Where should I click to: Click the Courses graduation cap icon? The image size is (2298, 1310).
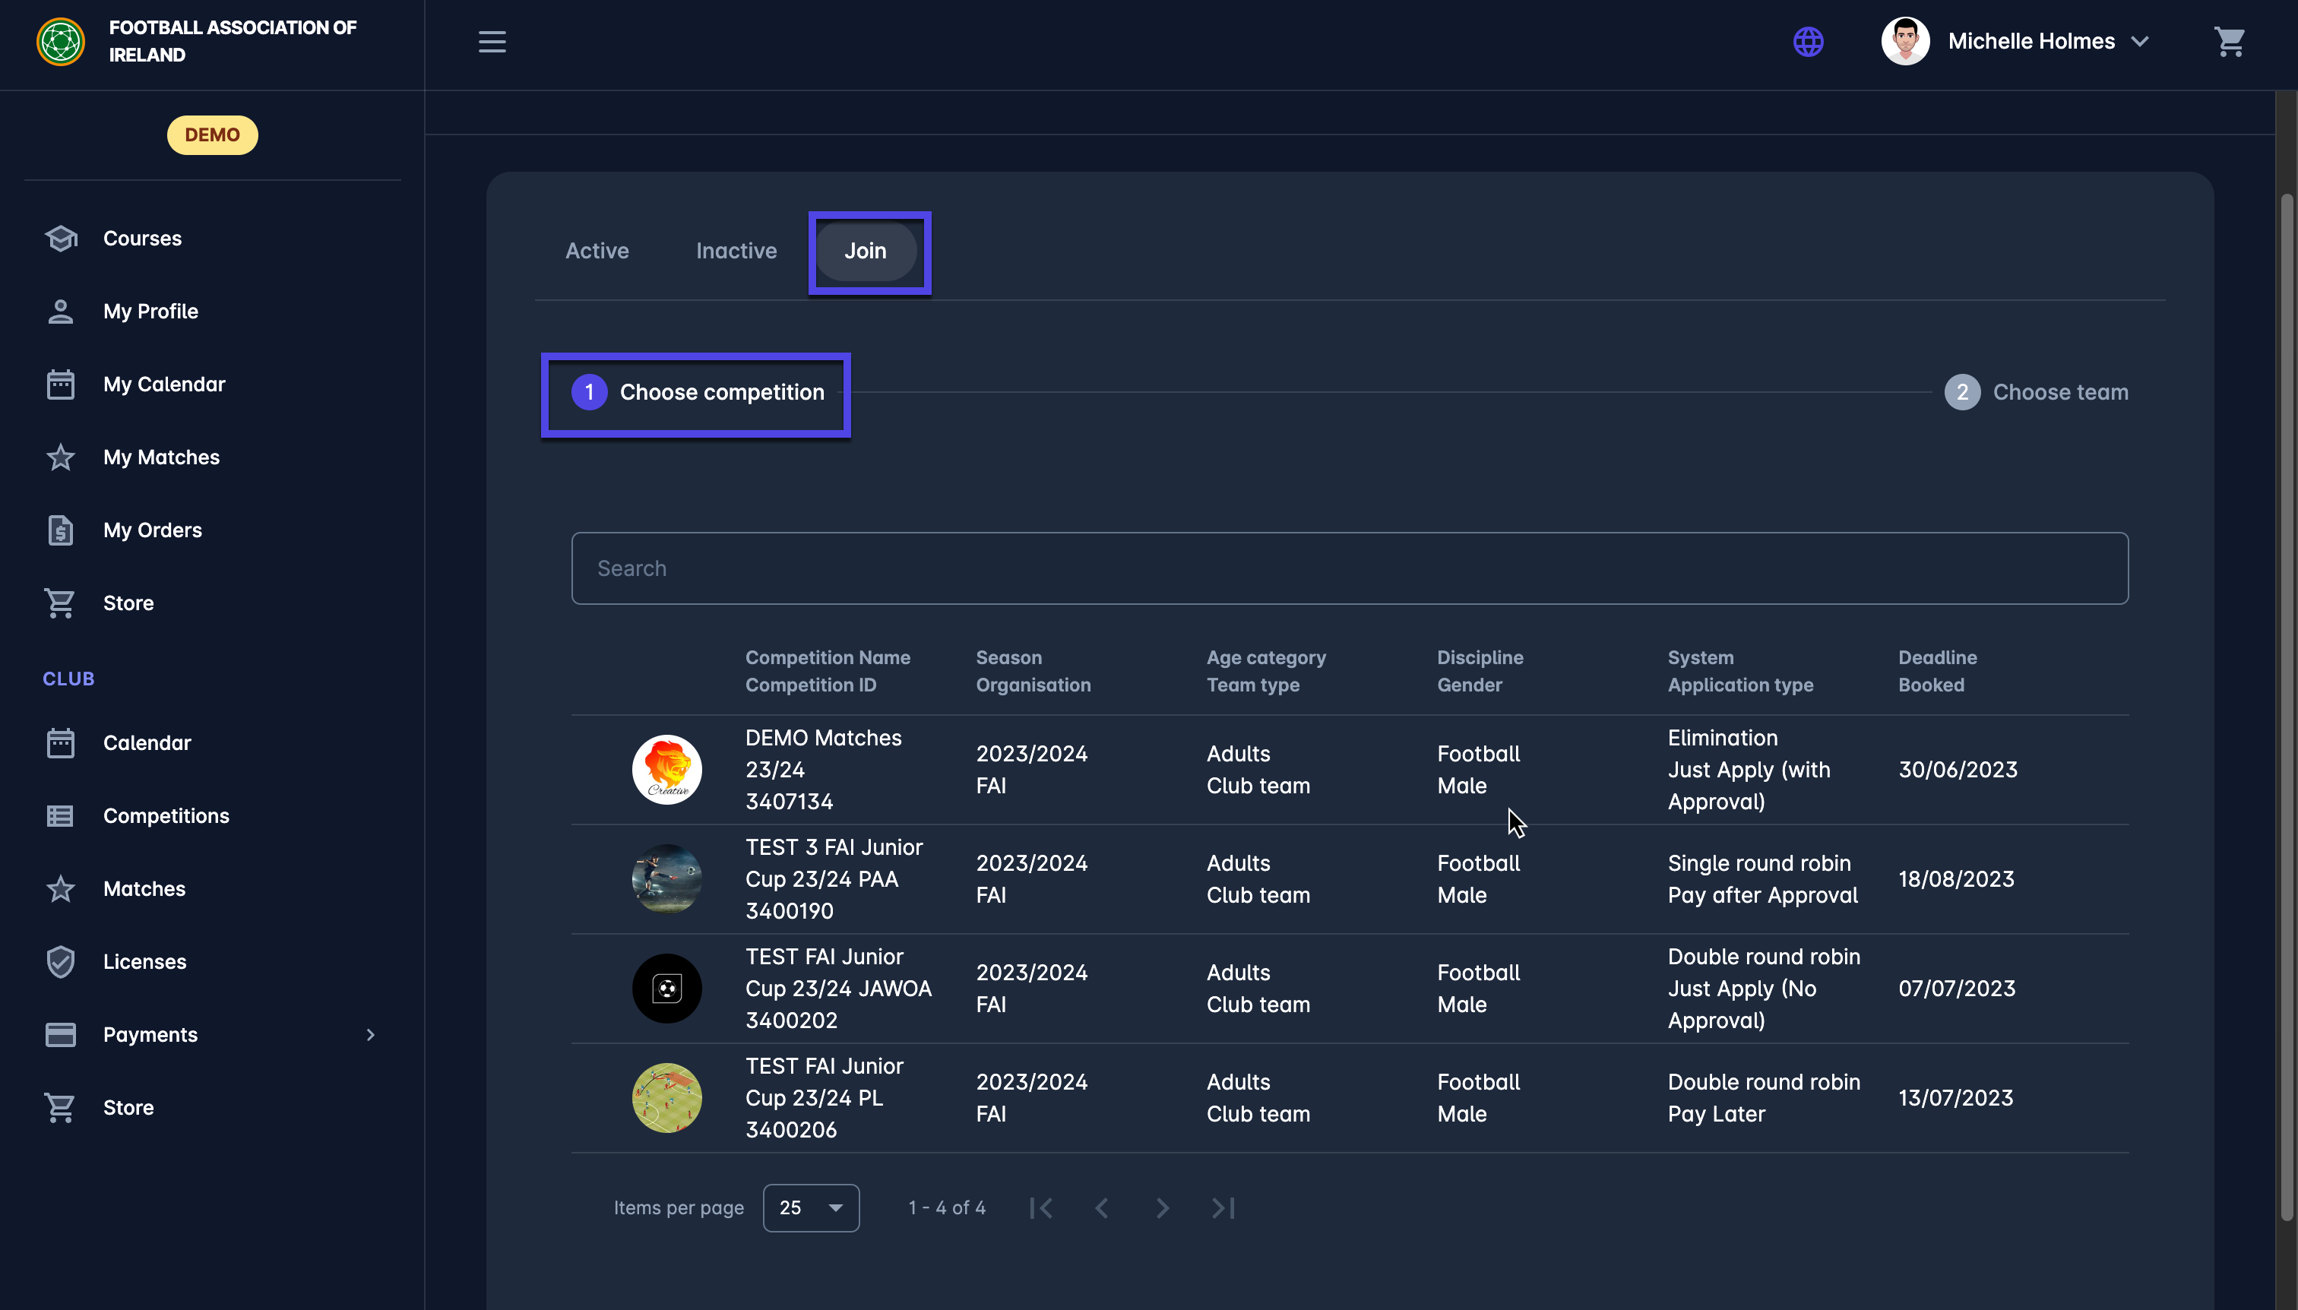coord(60,239)
